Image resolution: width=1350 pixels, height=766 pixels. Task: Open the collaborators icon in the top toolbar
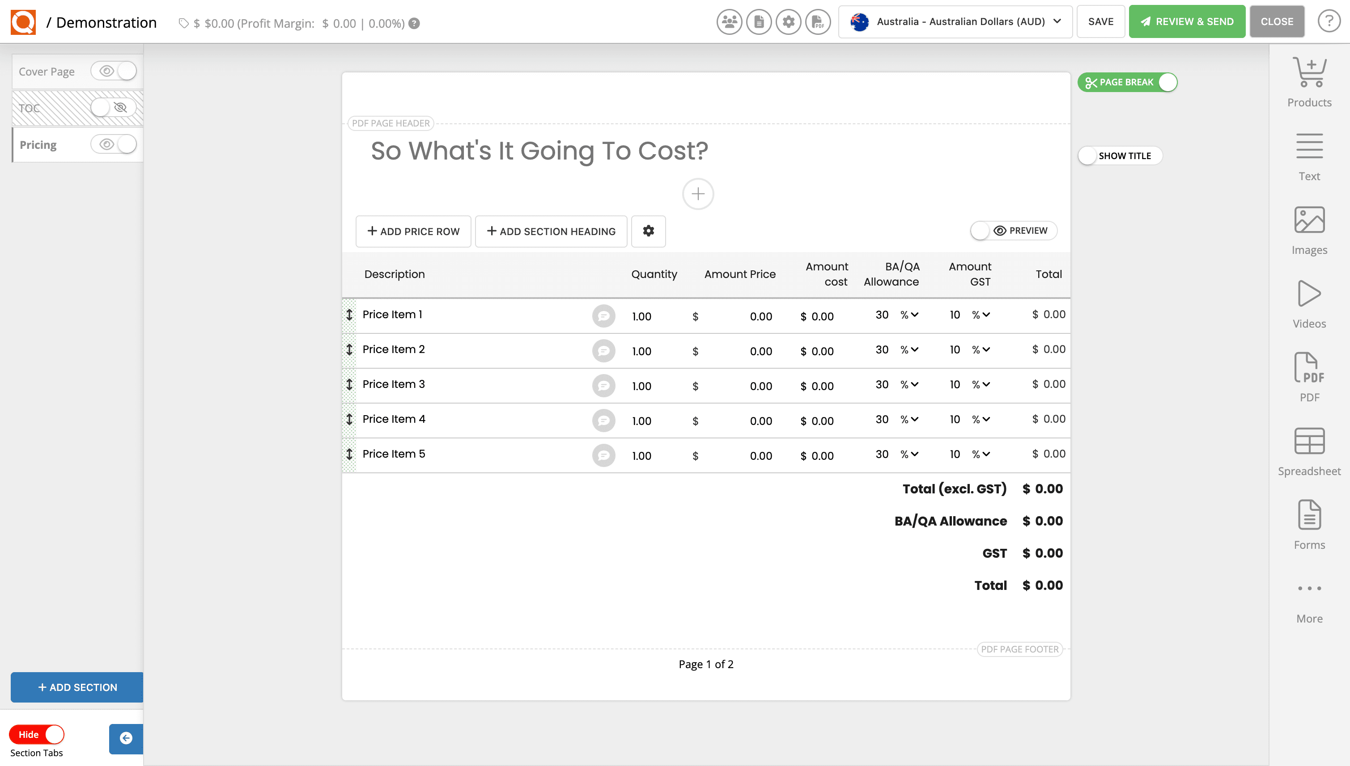729,21
